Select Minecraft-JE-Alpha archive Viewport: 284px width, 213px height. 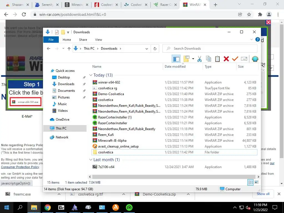174,141
